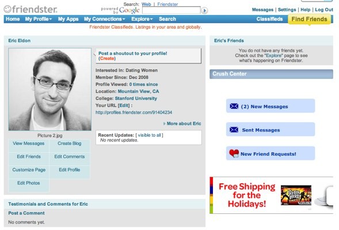The image size is (339, 230).
Task: Click the Customize Page button
Action: click(x=29, y=170)
